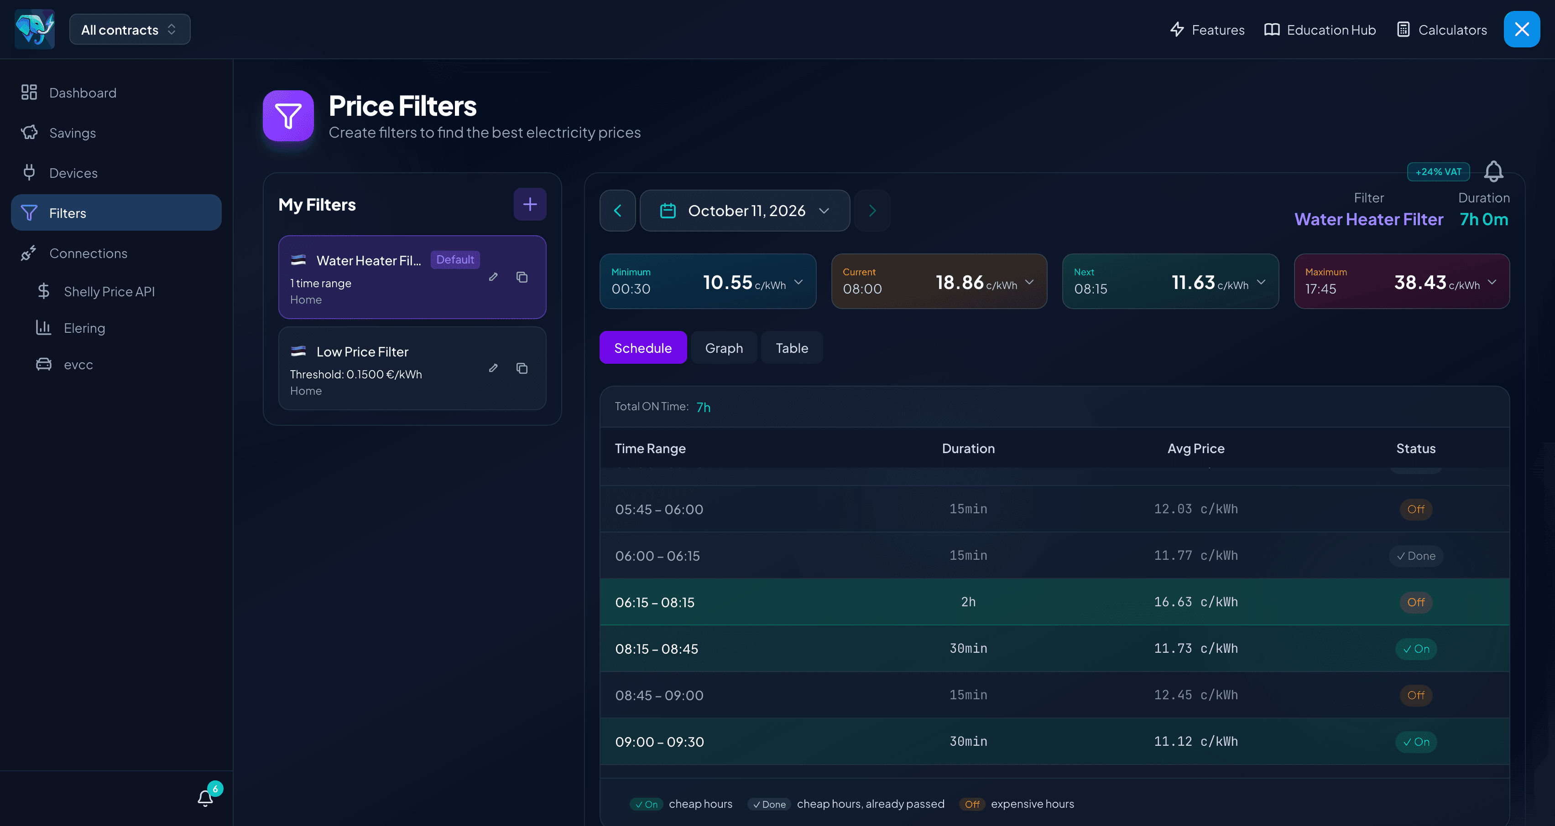Click the Done status for 06:00 – 06:15

[1415, 556]
